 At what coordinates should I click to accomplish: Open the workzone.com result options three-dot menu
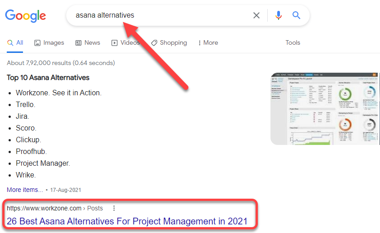click(114, 208)
